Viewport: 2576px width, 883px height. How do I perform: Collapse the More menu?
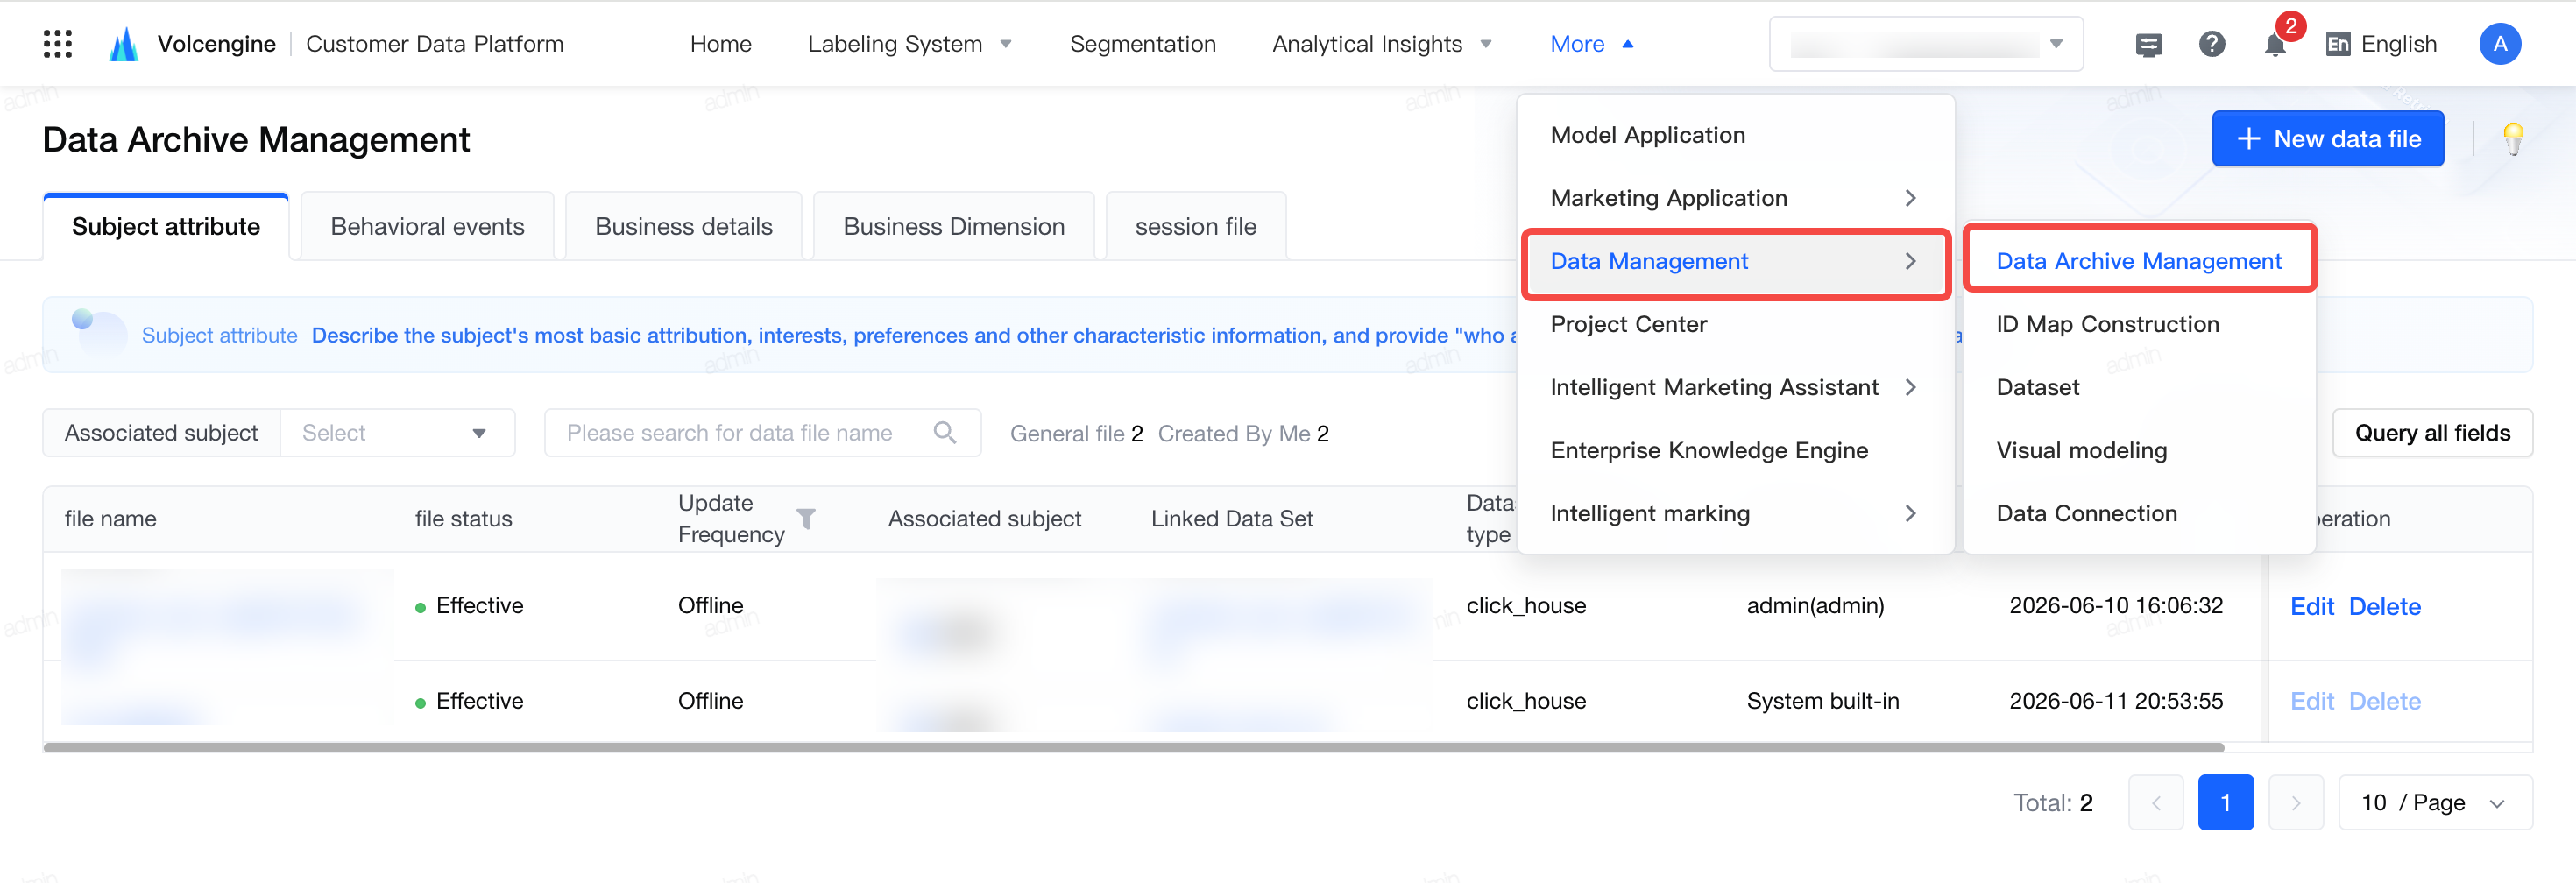pyautogui.click(x=1591, y=44)
